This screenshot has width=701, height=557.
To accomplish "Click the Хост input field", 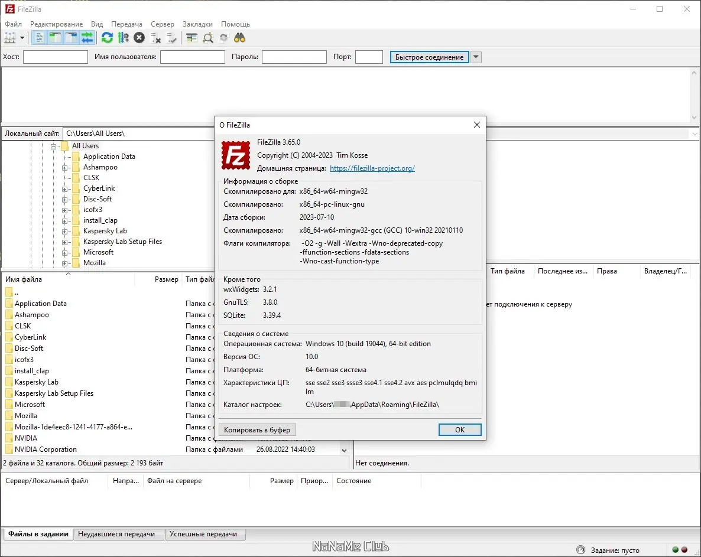I will [x=56, y=57].
